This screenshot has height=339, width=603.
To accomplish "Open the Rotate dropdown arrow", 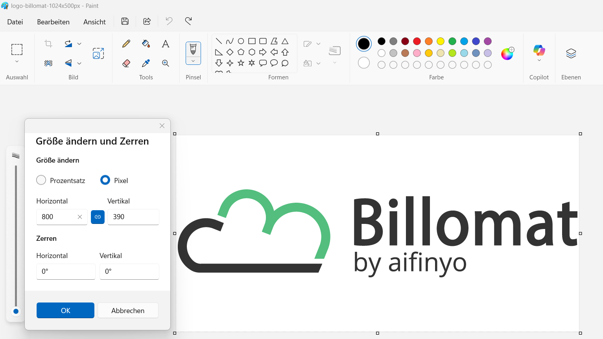I will pyautogui.click(x=79, y=44).
